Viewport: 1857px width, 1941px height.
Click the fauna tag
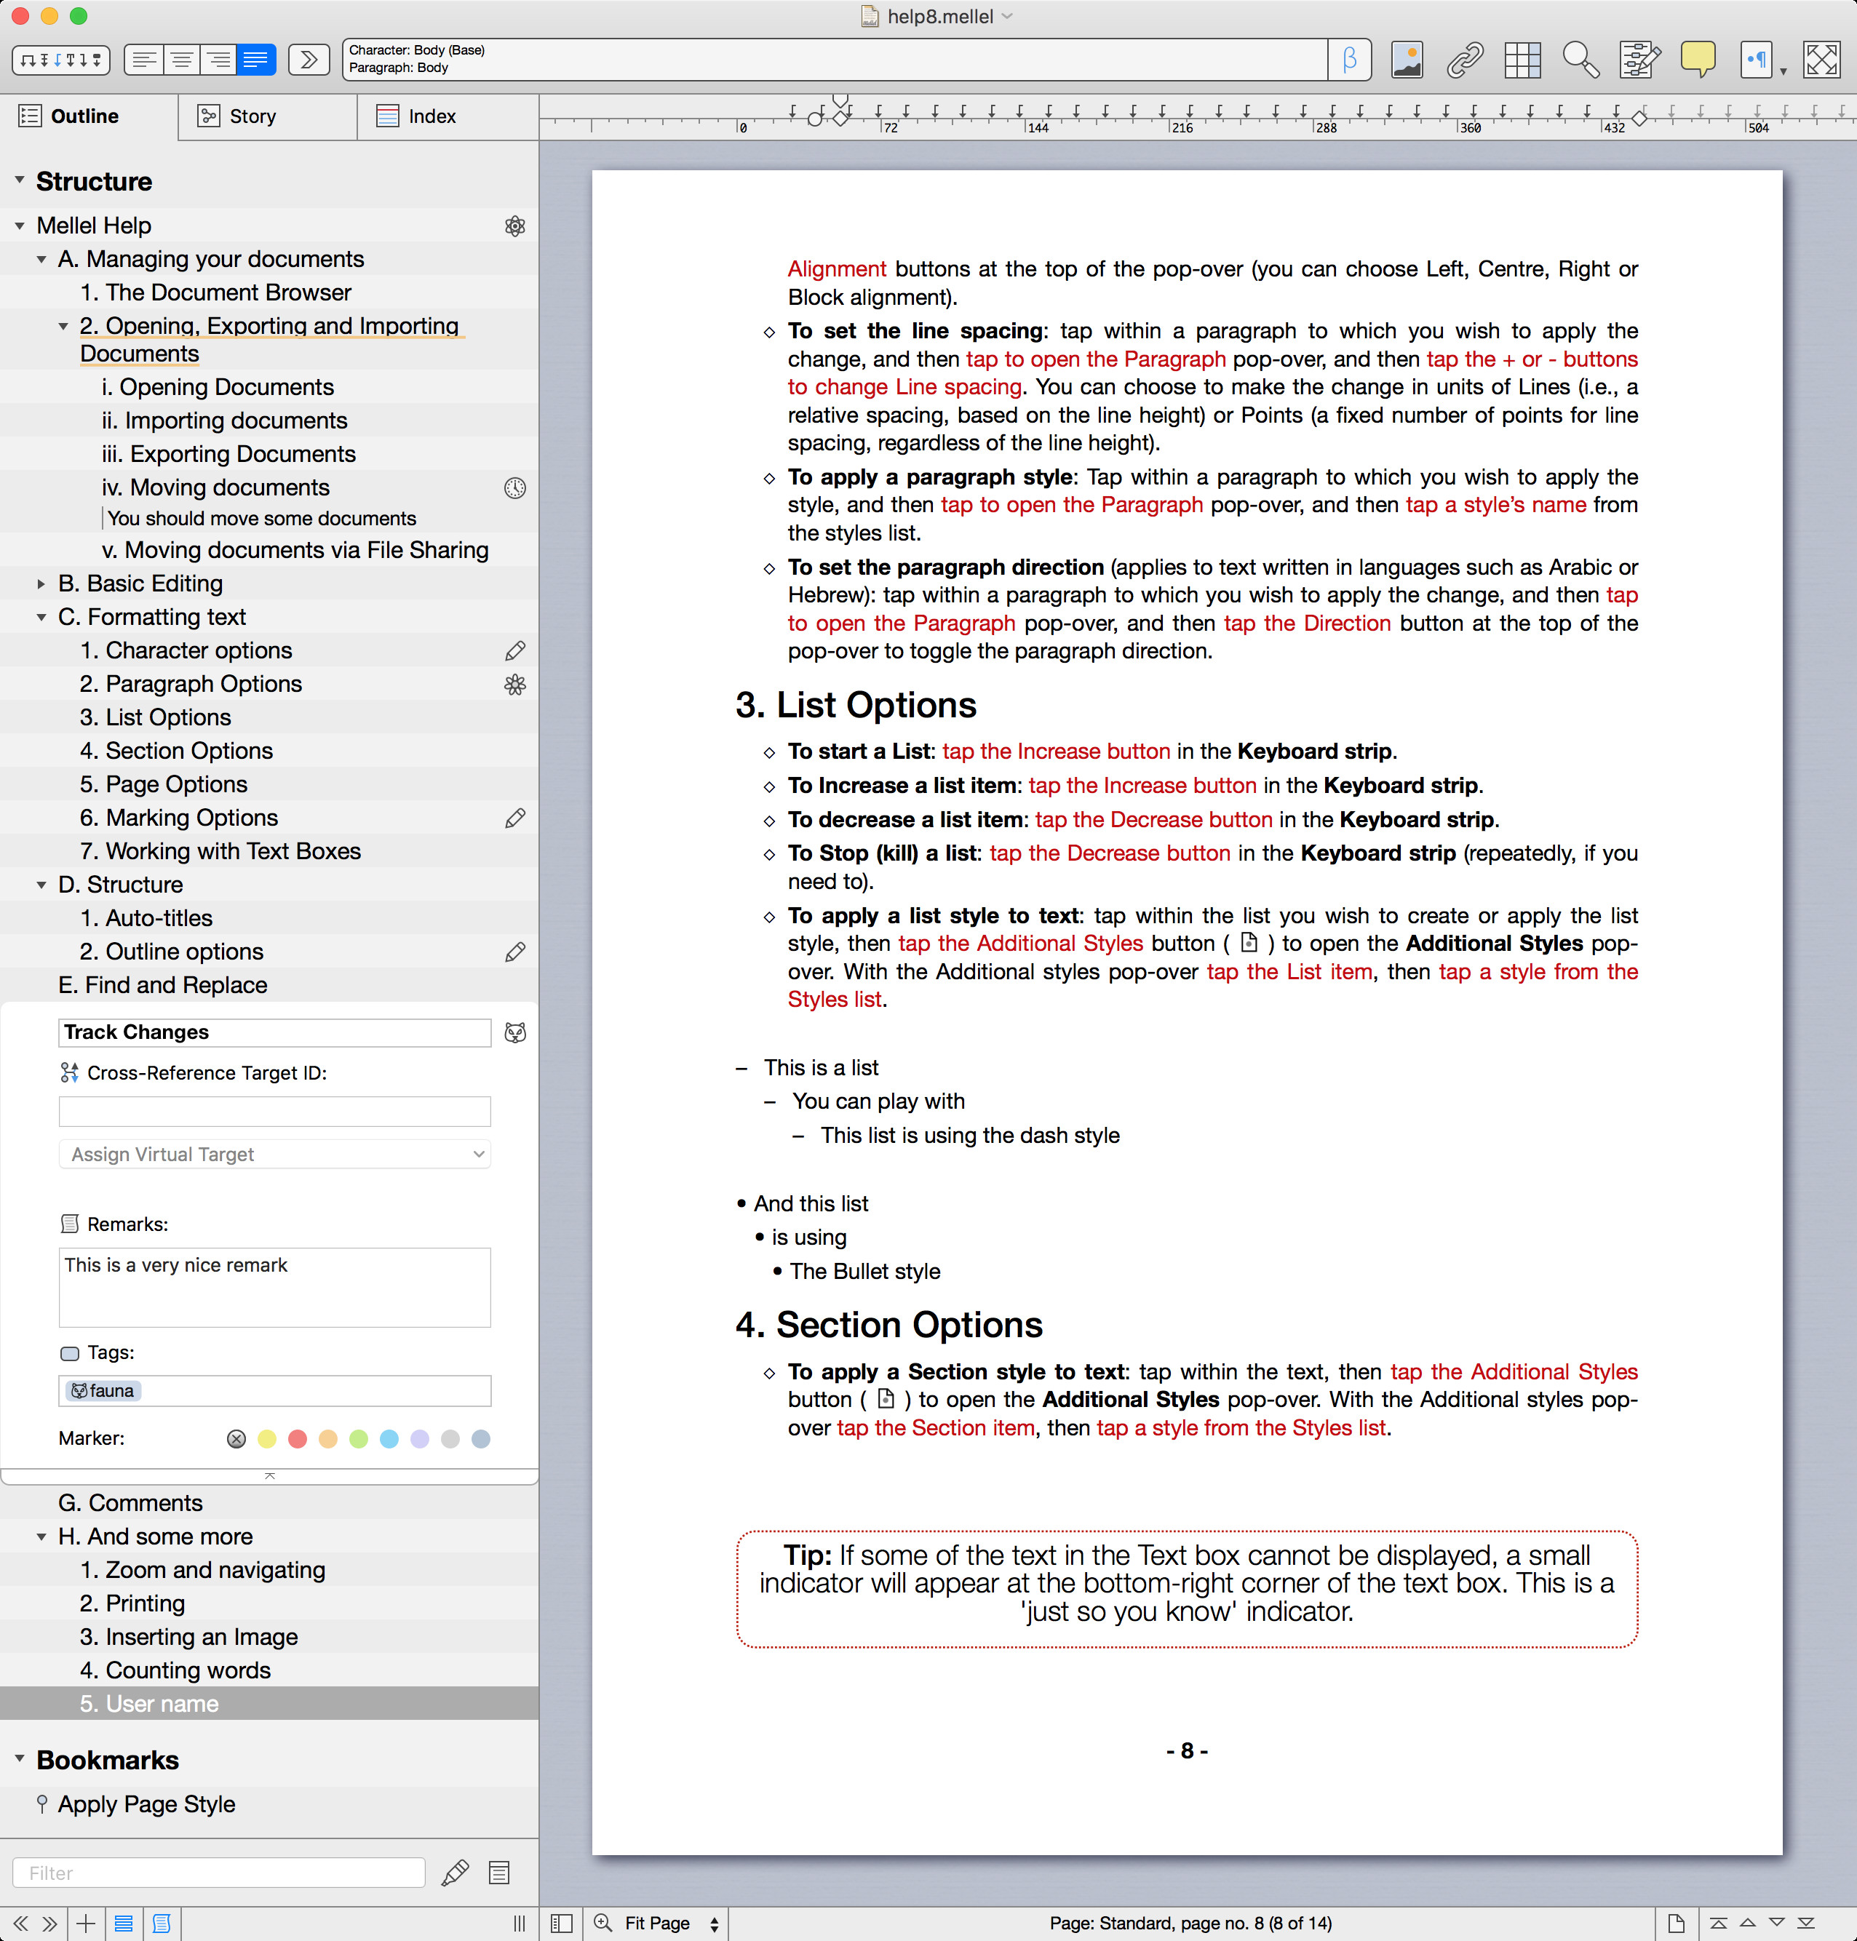(x=103, y=1391)
